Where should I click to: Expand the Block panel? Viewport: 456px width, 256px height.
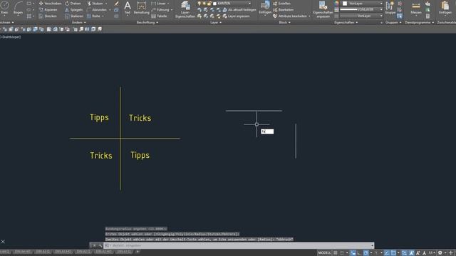pyautogui.click(x=285, y=22)
